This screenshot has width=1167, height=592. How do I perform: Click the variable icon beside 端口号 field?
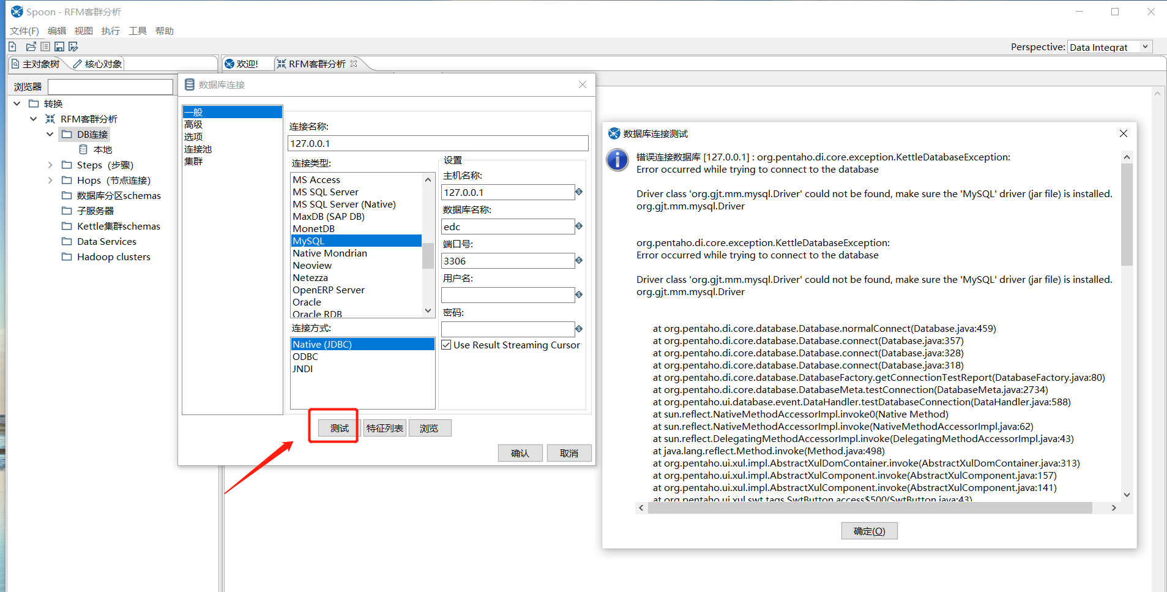pos(579,261)
